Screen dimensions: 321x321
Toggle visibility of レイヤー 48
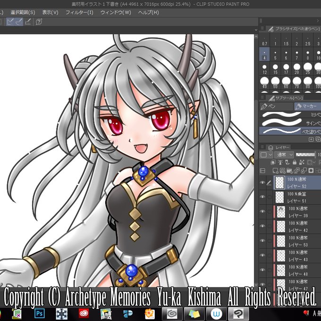pos(262,270)
